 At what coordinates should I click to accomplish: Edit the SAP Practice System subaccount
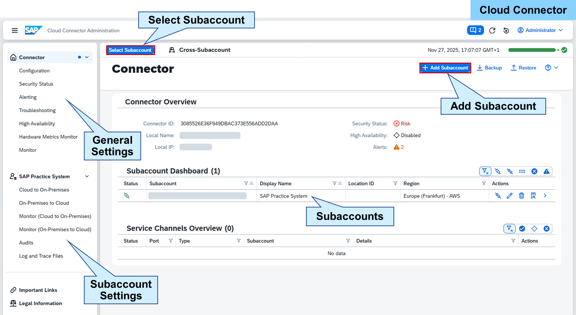(510, 196)
